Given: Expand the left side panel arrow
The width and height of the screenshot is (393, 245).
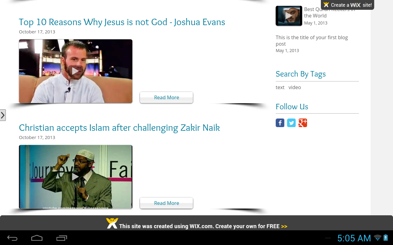Looking at the screenshot, I should point(3,115).
